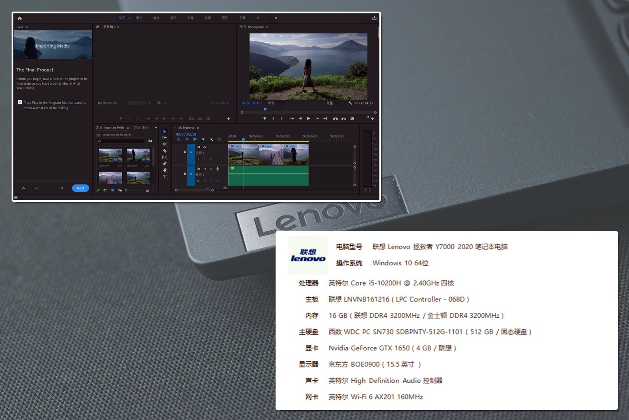
Task: Open Program Monitor settings wrench
Action: click(350, 103)
